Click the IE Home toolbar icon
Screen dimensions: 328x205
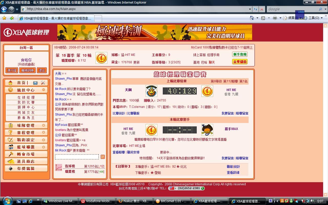click(x=252, y=18)
